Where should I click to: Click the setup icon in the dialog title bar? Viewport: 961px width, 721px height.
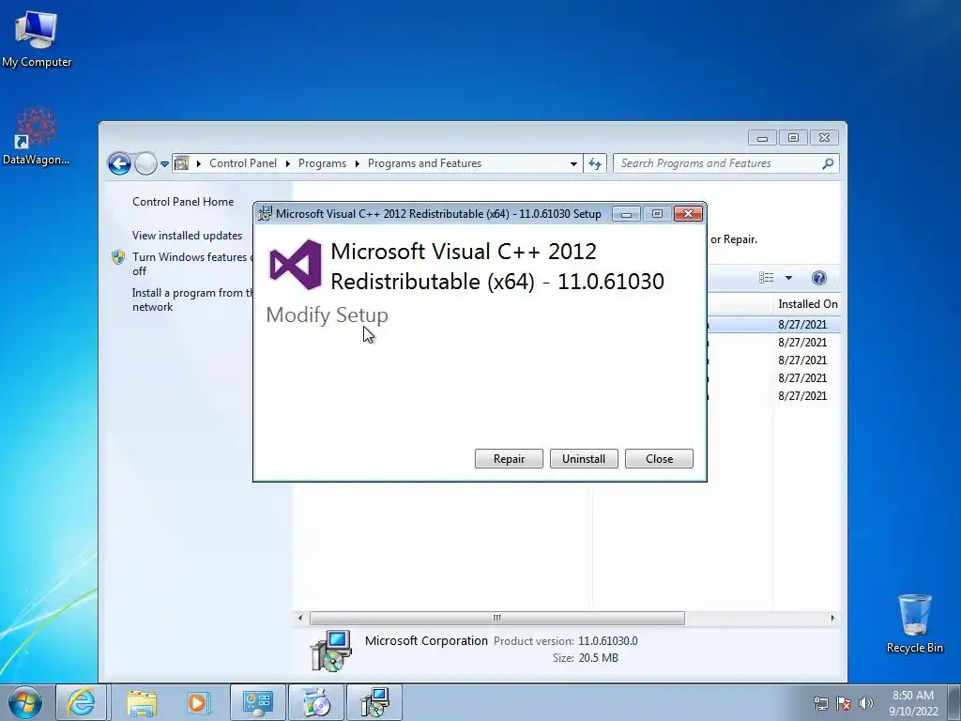coord(265,213)
